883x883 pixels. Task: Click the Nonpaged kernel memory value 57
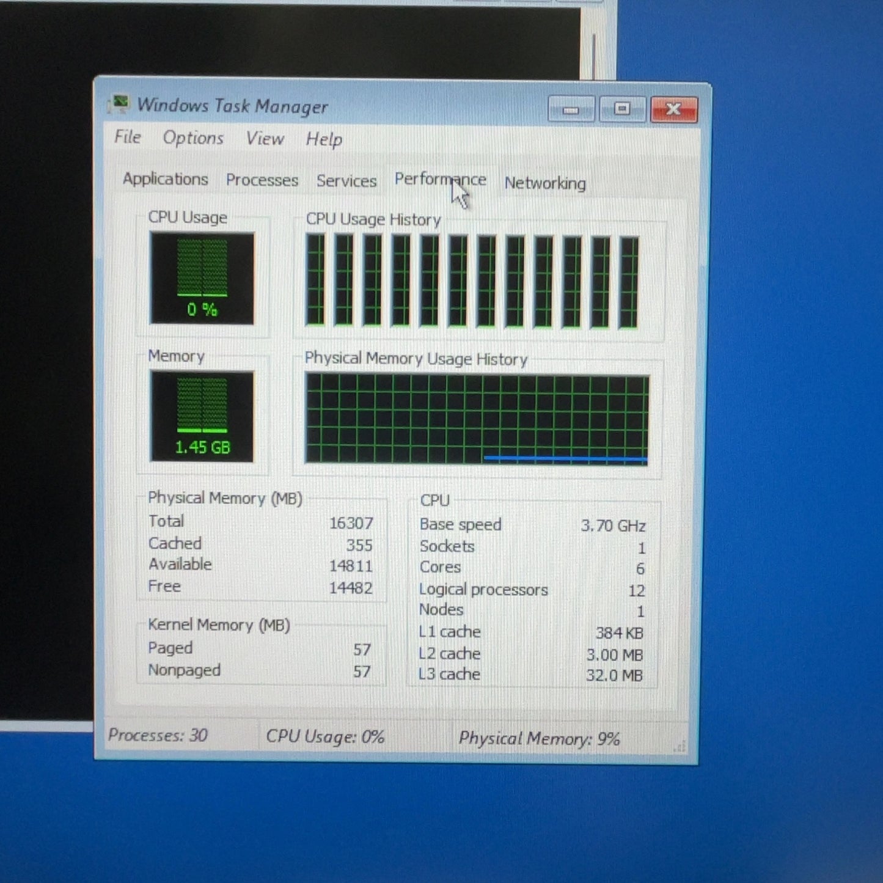(362, 672)
